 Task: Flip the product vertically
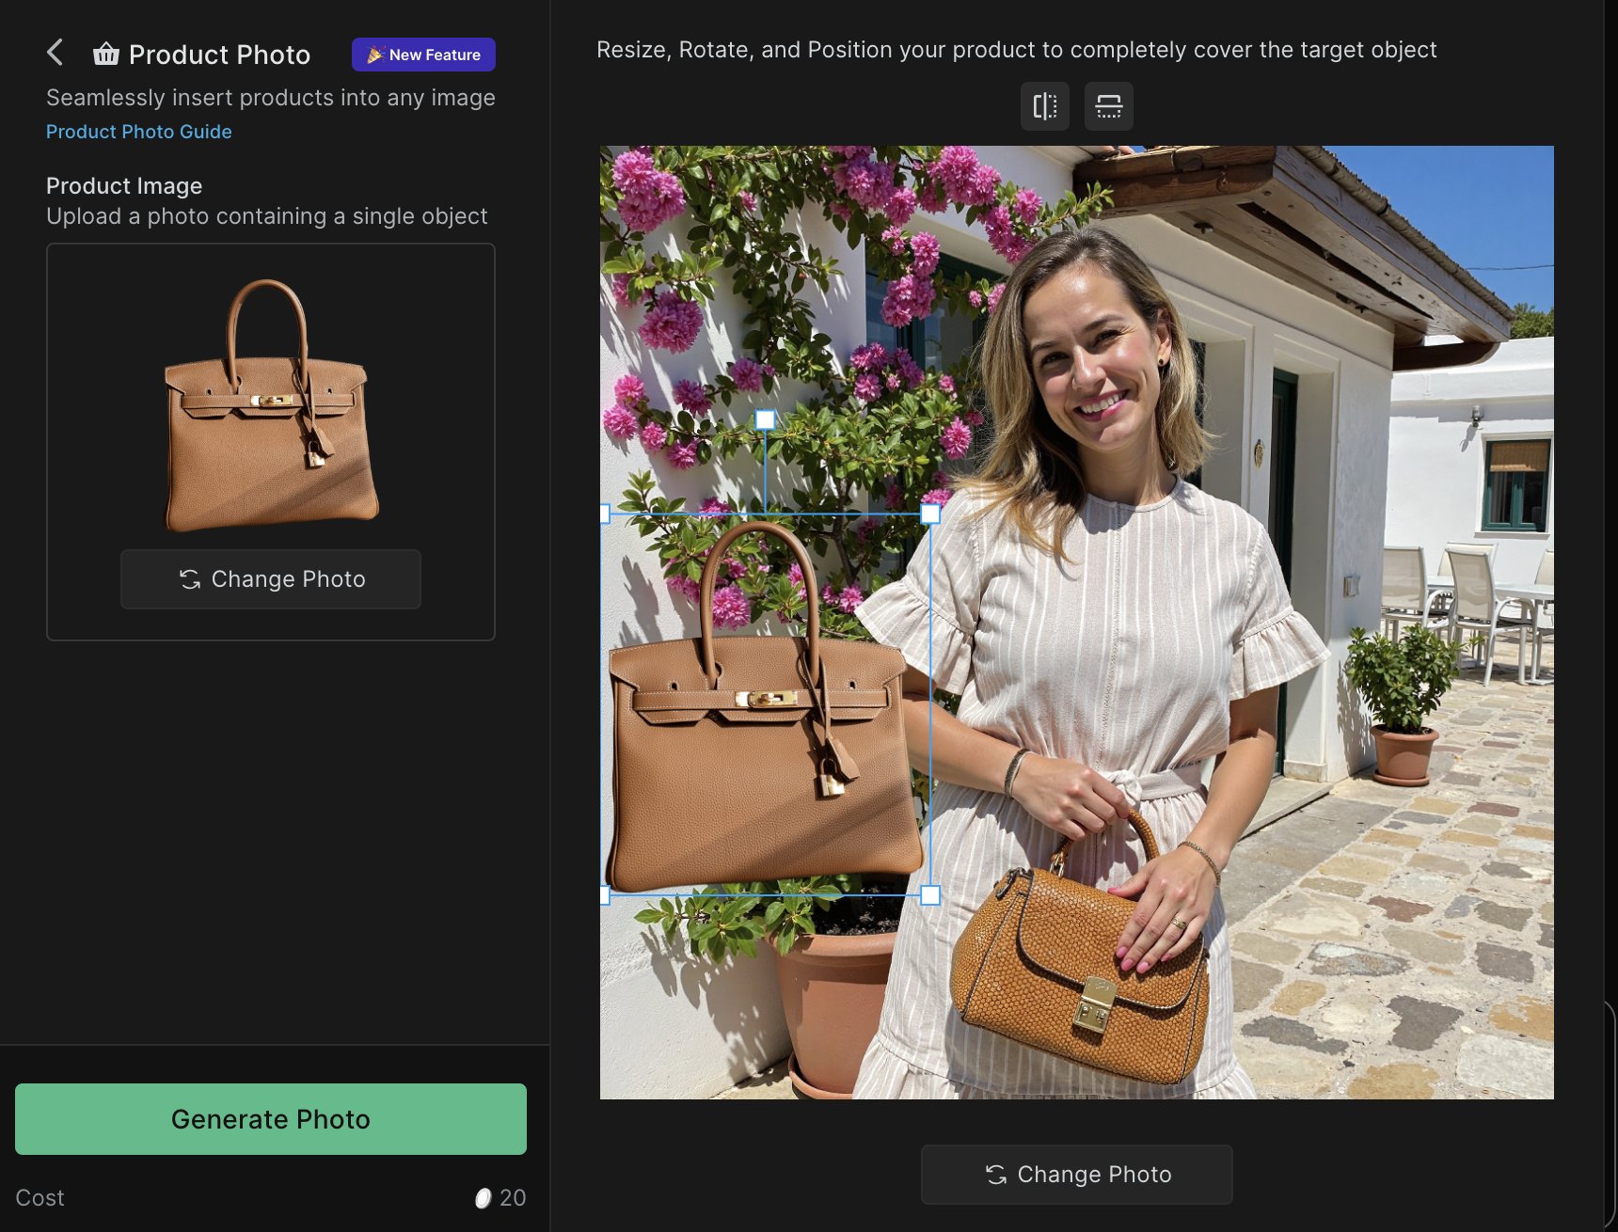(1109, 106)
